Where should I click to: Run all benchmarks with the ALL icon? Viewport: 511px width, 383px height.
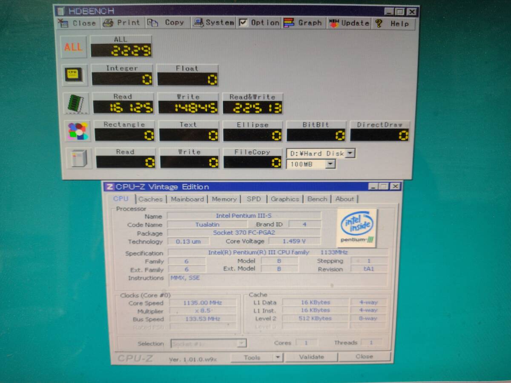(74, 47)
